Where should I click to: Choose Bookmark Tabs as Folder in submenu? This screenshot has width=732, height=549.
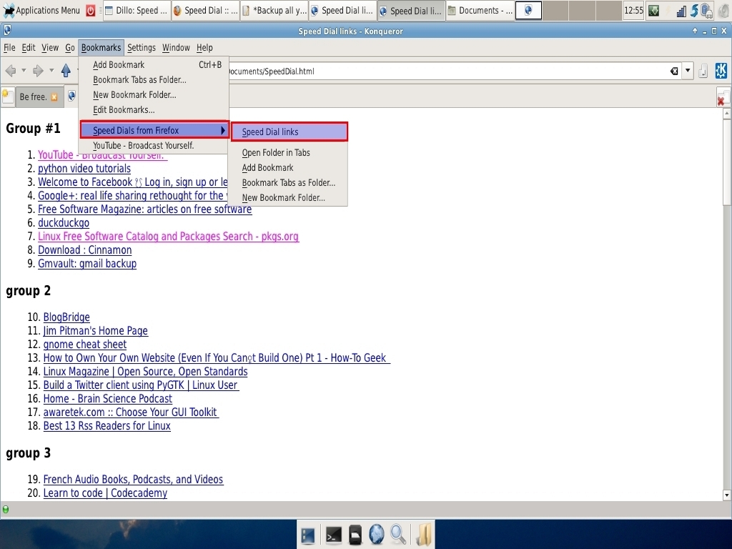pos(289,182)
